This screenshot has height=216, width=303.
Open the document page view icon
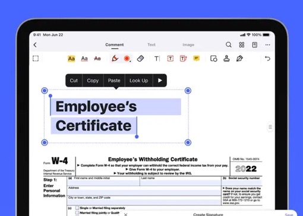tap(255, 45)
